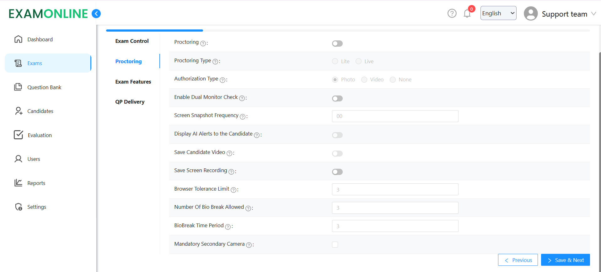Enable the Proctoring toggle switch
This screenshot has height=272, width=601.
pos(337,44)
